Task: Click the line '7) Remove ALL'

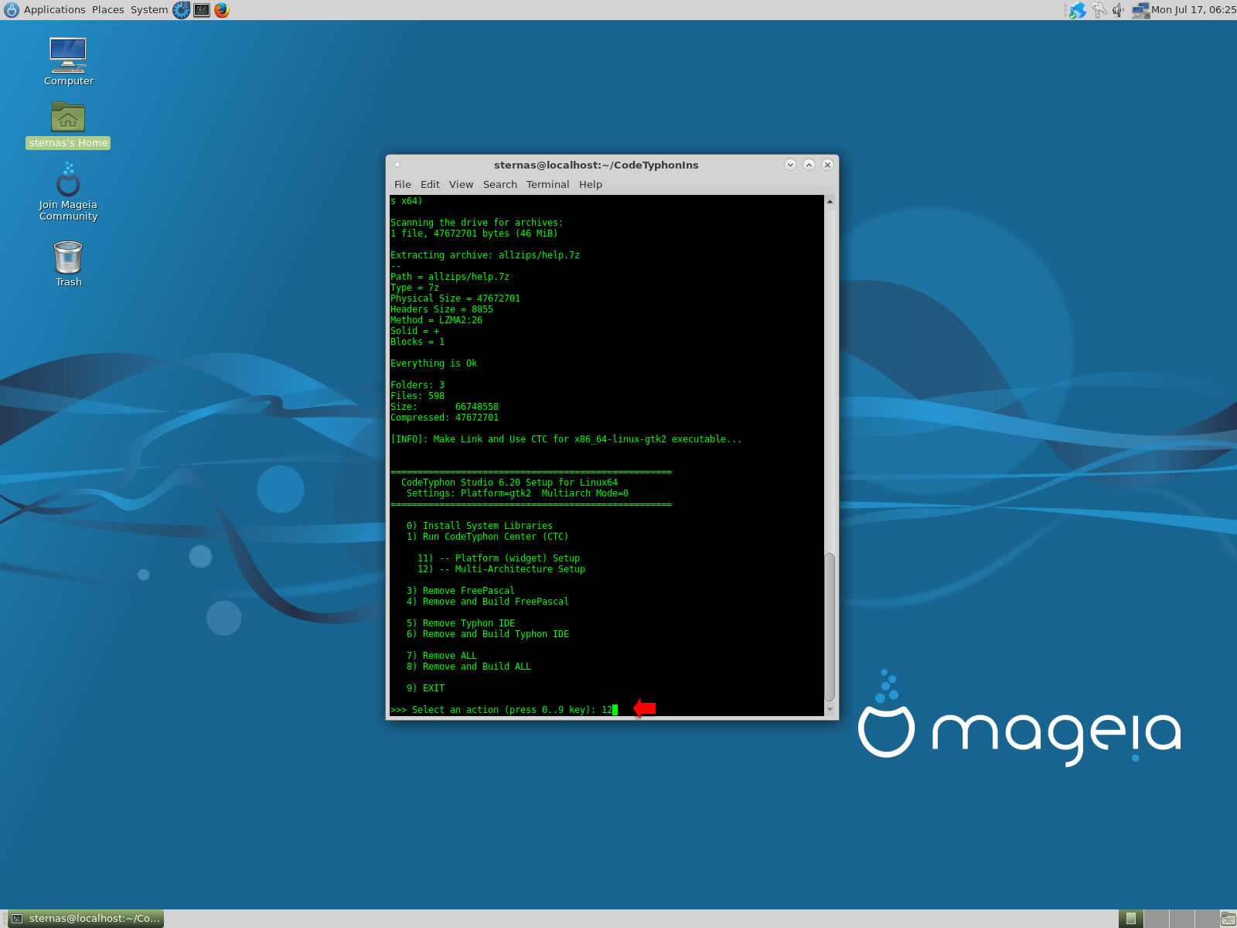Action: tap(441, 656)
